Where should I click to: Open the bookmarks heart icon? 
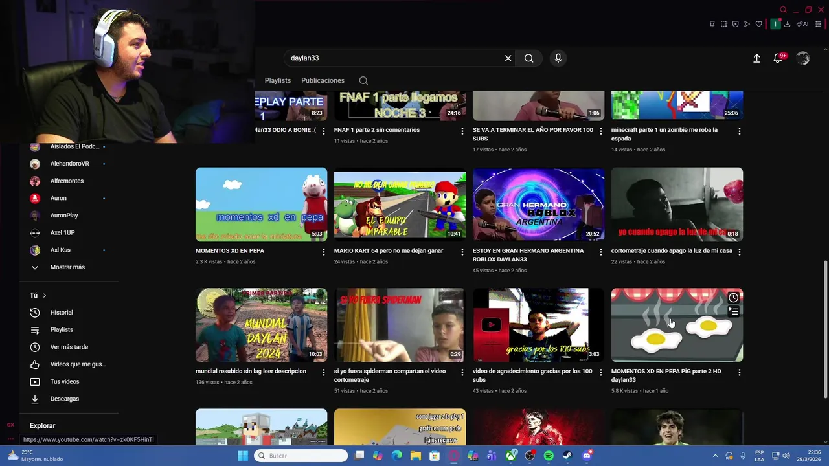click(x=758, y=24)
